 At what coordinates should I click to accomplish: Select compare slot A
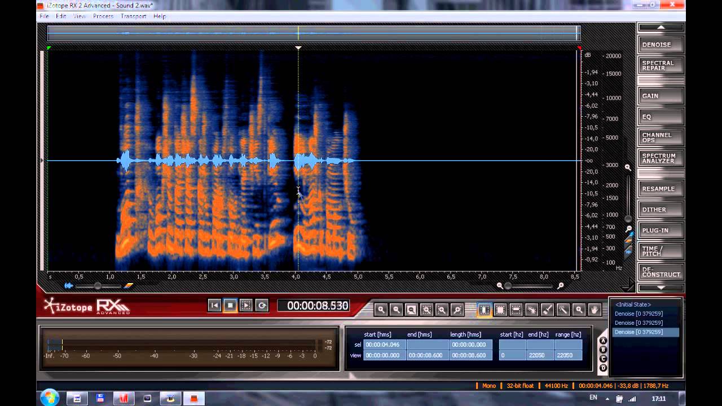[603, 341]
